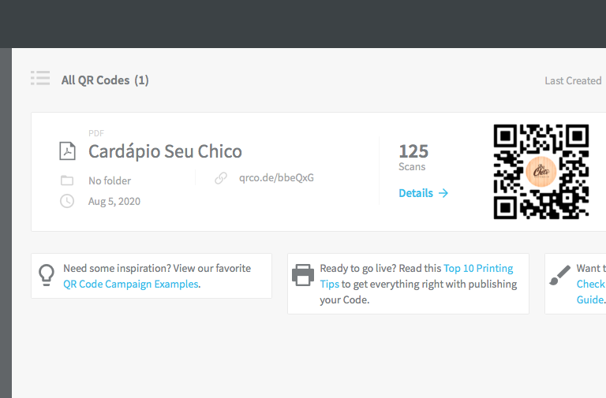Click the All QR Codes (1) heading
This screenshot has height=398, width=606.
[x=105, y=80]
